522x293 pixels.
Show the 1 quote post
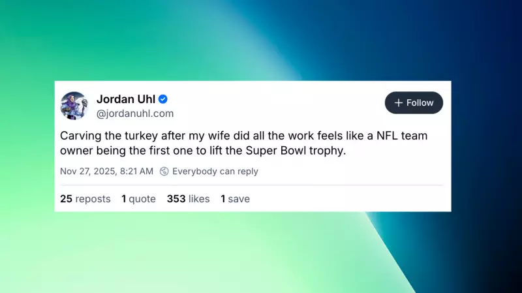(138, 199)
